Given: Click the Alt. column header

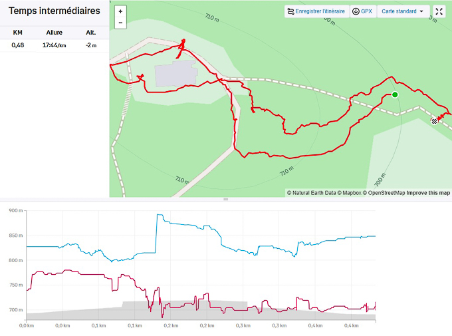Looking at the screenshot, I should 91,33.
